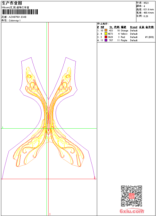Click the '生产作业图' title heading
This screenshot has height=216, width=156.
click(12, 3)
